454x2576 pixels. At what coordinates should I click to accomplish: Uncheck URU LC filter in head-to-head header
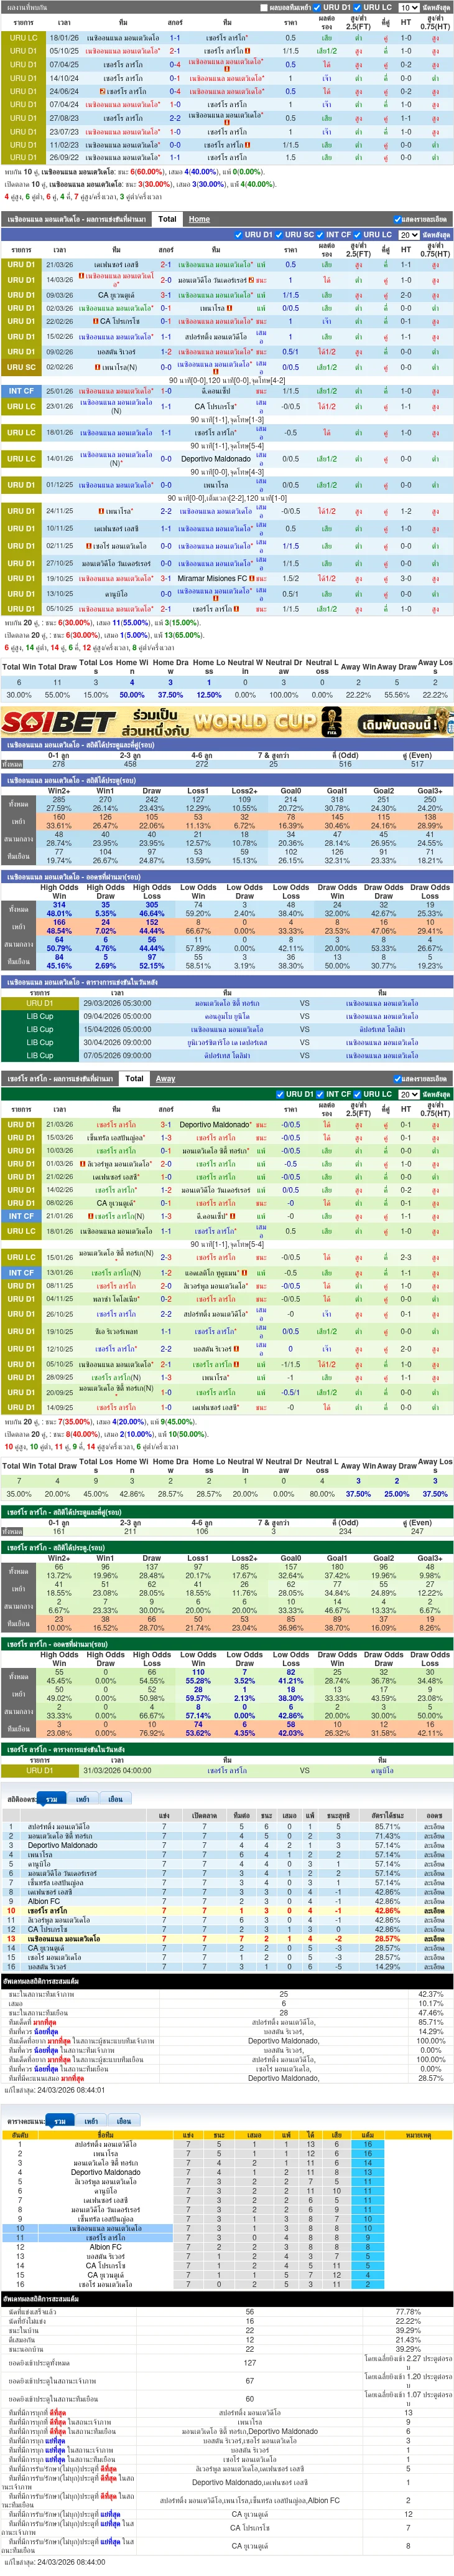pos(358,7)
